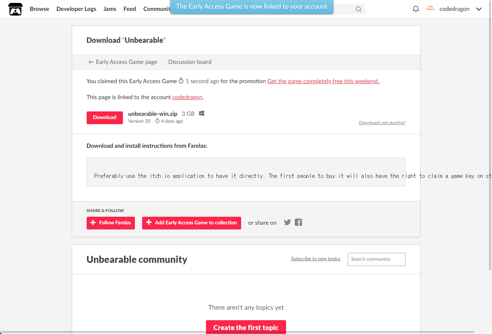Click the install instructions text box
492x334 pixels.
tap(246, 172)
